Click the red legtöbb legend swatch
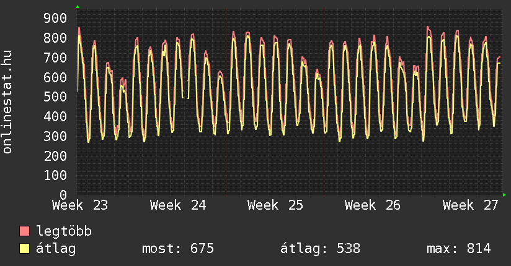 (x=24, y=231)
